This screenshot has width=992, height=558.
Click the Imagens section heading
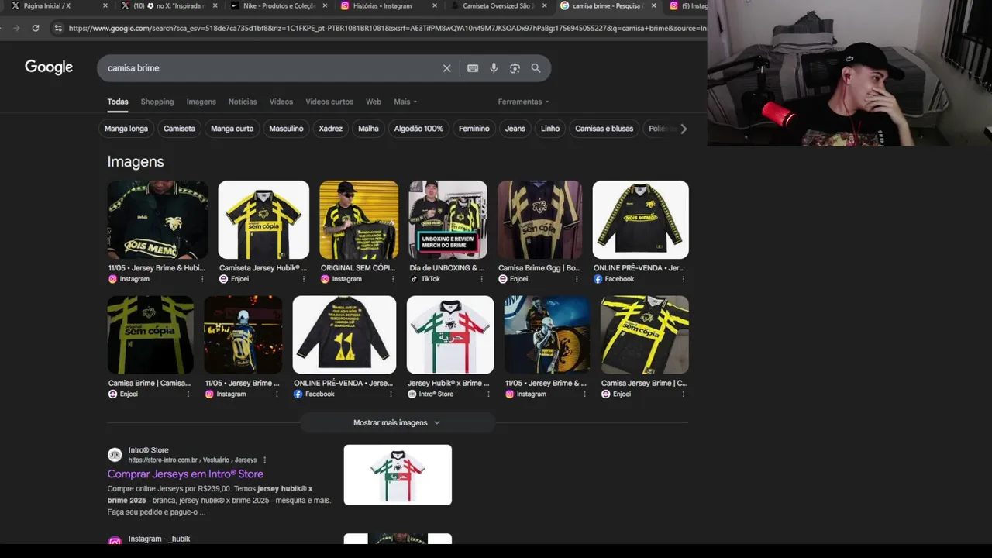pyautogui.click(x=136, y=161)
